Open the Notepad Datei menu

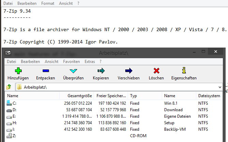click(x=8, y=3)
